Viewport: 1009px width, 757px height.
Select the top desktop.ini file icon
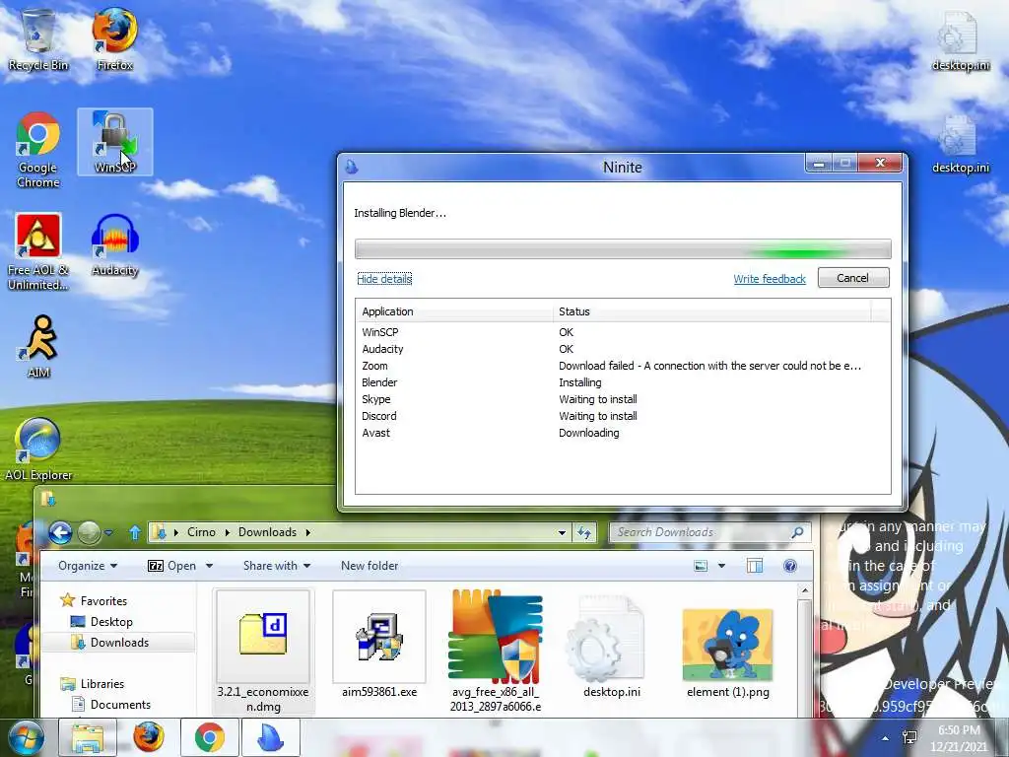pos(960,40)
